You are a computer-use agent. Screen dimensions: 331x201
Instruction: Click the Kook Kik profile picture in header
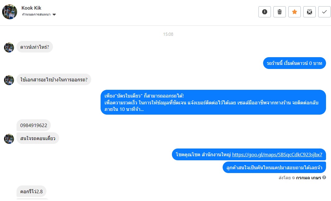click(10, 12)
